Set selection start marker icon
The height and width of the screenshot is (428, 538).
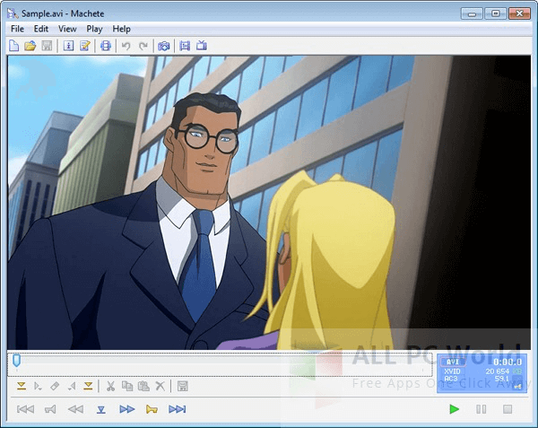[38, 387]
